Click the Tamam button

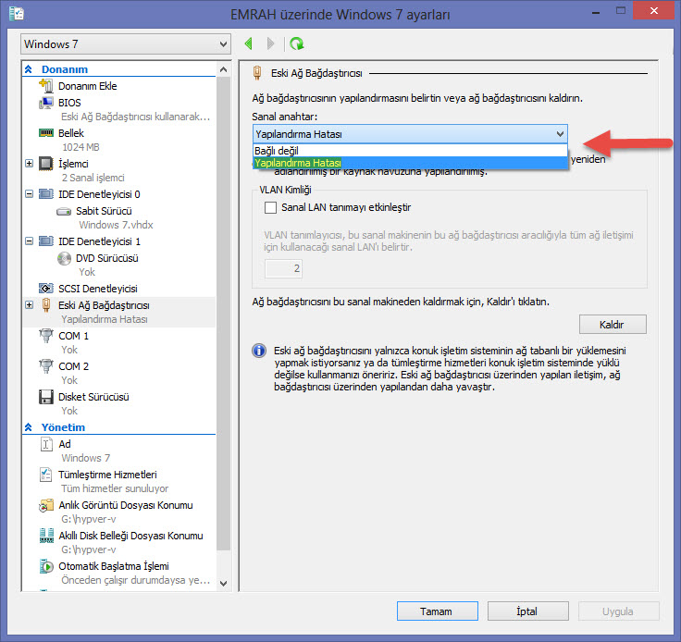tap(438, 611)
